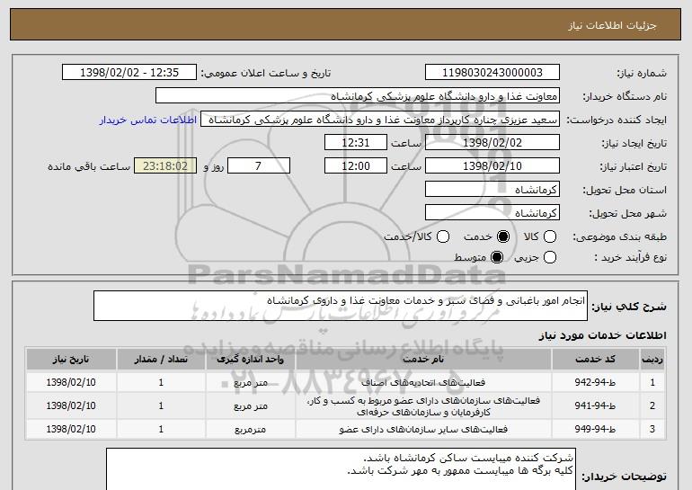Click general description field انجام امور باغبانی
692x490 pixels.
[341, 306]
